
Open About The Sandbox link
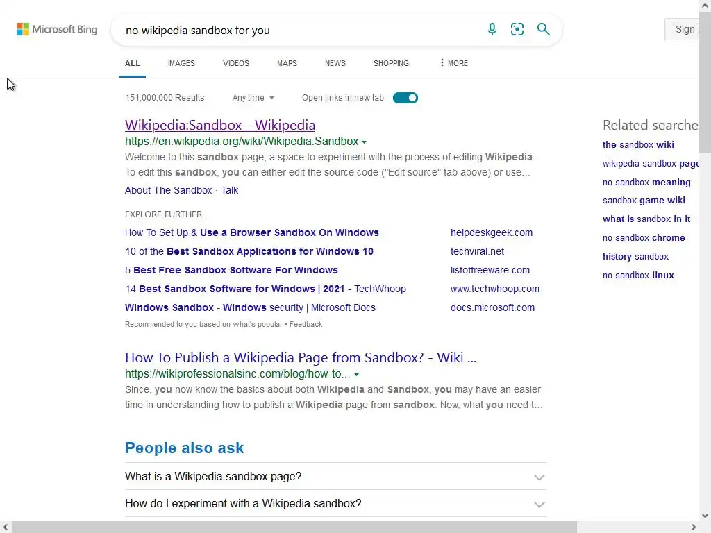tap(168, 190)
